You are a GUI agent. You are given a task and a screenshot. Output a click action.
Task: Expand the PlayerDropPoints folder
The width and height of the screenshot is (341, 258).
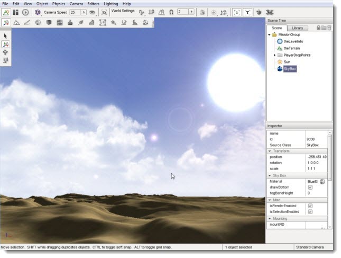point(274,55)
